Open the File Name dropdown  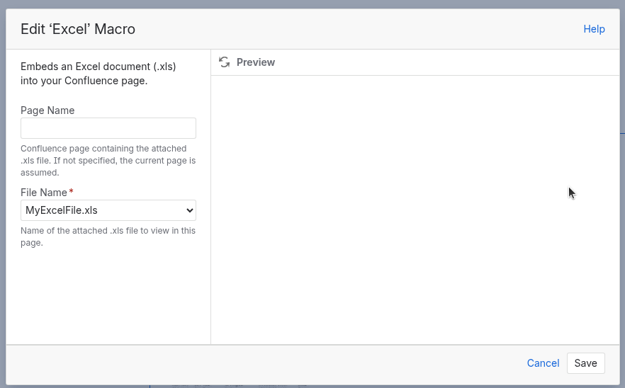click(108, 210)
